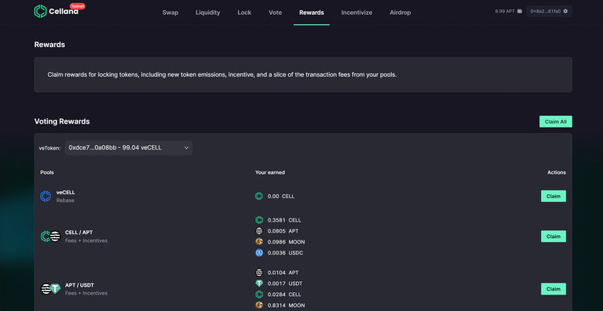Click the '0.00 CELL' earned value
This screenshot has height=311, width=603.
281,197
